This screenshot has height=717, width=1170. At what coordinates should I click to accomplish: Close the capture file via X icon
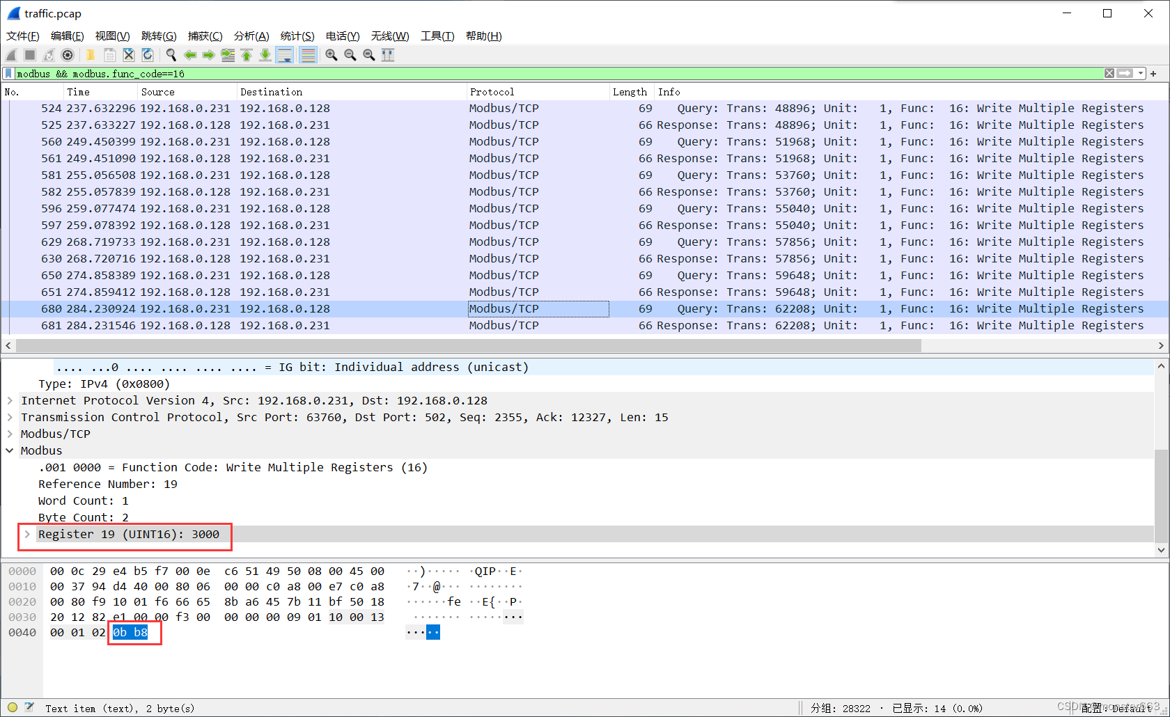click(128, 55)
